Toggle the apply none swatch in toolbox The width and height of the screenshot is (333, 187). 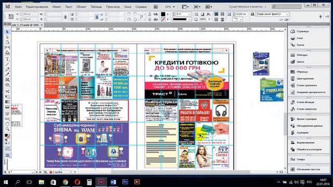tap(7, 149)
